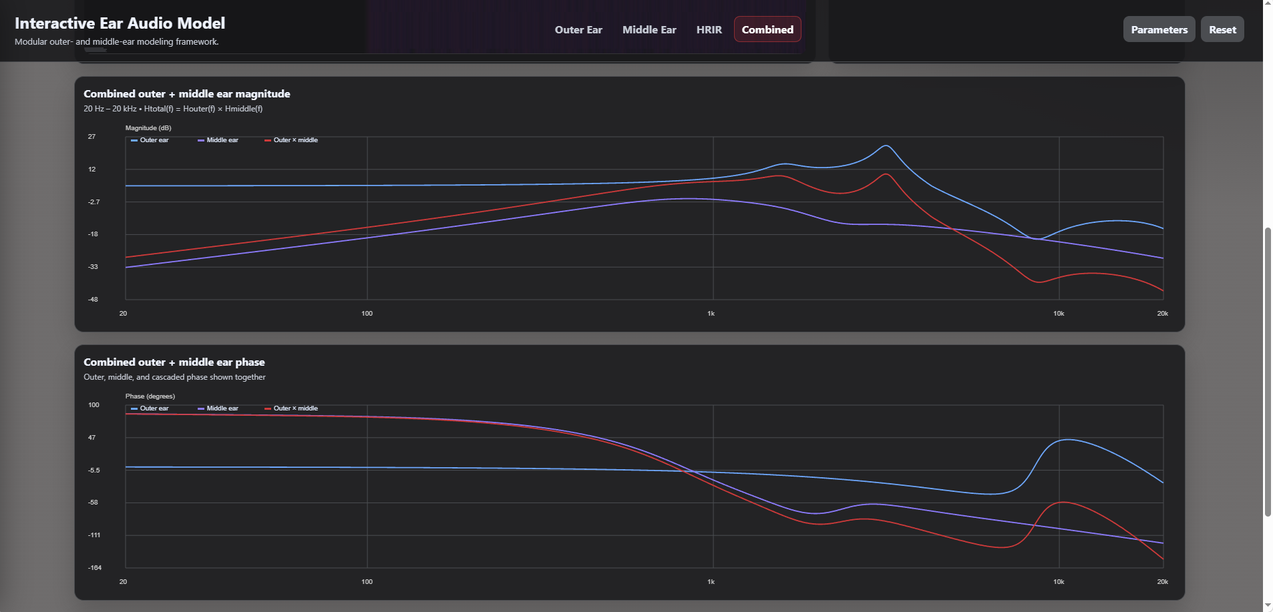Toggle Outer ear legend in magnitude chart

(150, 140)
